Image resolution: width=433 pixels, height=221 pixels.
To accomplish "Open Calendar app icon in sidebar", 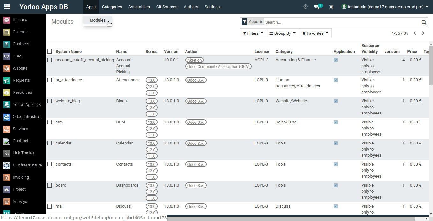I will click(x=7, y=32).
